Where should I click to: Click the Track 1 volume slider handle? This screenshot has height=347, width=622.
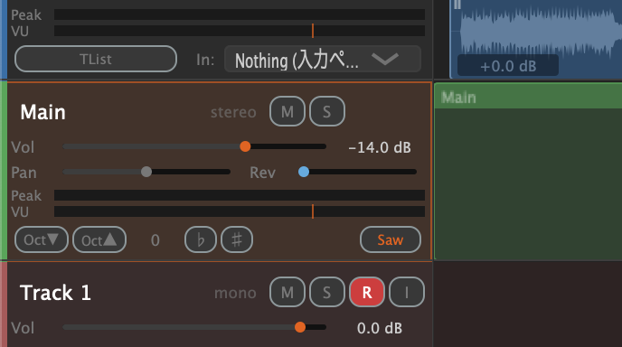[x=300, y=327]
